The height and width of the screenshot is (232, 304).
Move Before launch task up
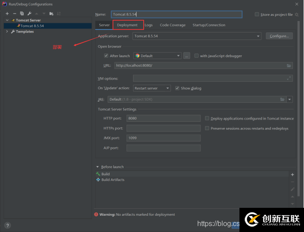(x=293, y=197)
